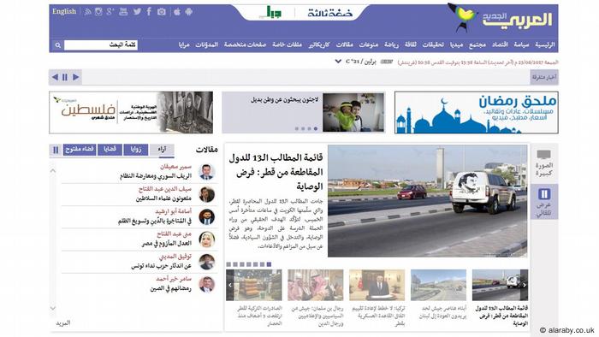Image resolution: width=599 pixels, height=337 pixels.
Task: Open the RSS feed icon
Action: pos(88,12)
